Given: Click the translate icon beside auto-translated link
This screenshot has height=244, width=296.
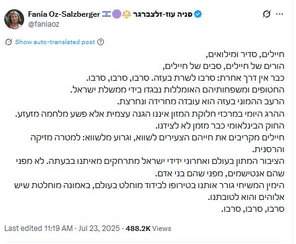Looking at the screenshot, I should 9,42.
